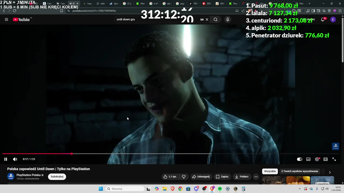344x193 pixels.
Task: Run the search with magnifier button
Action: tap(216, 20)
